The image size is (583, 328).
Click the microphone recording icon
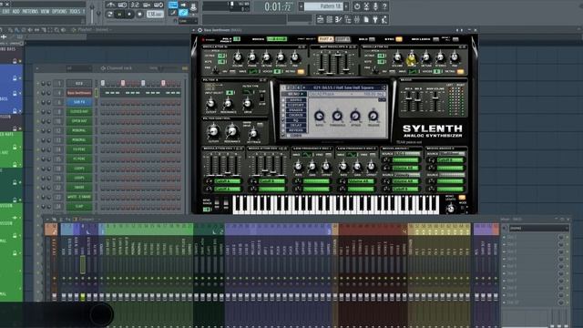click(375, 6)
